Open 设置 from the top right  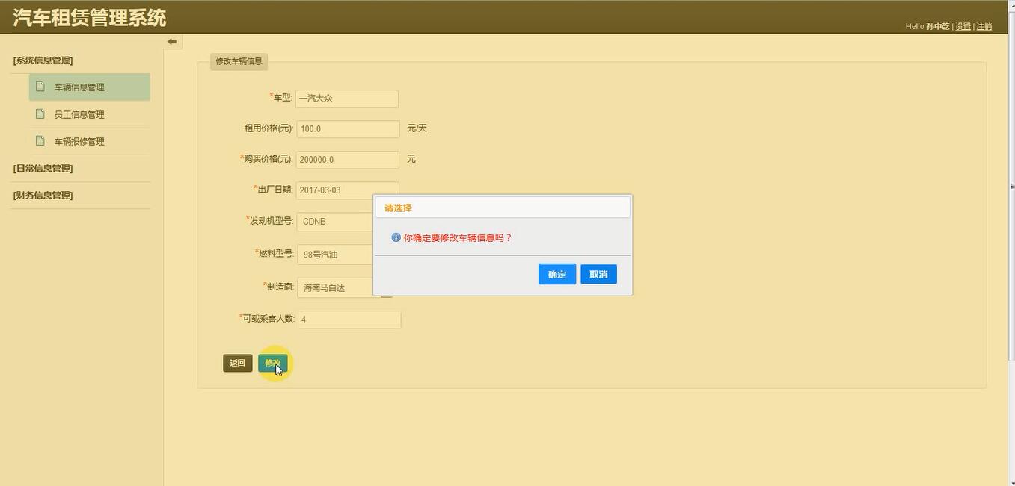963,25
